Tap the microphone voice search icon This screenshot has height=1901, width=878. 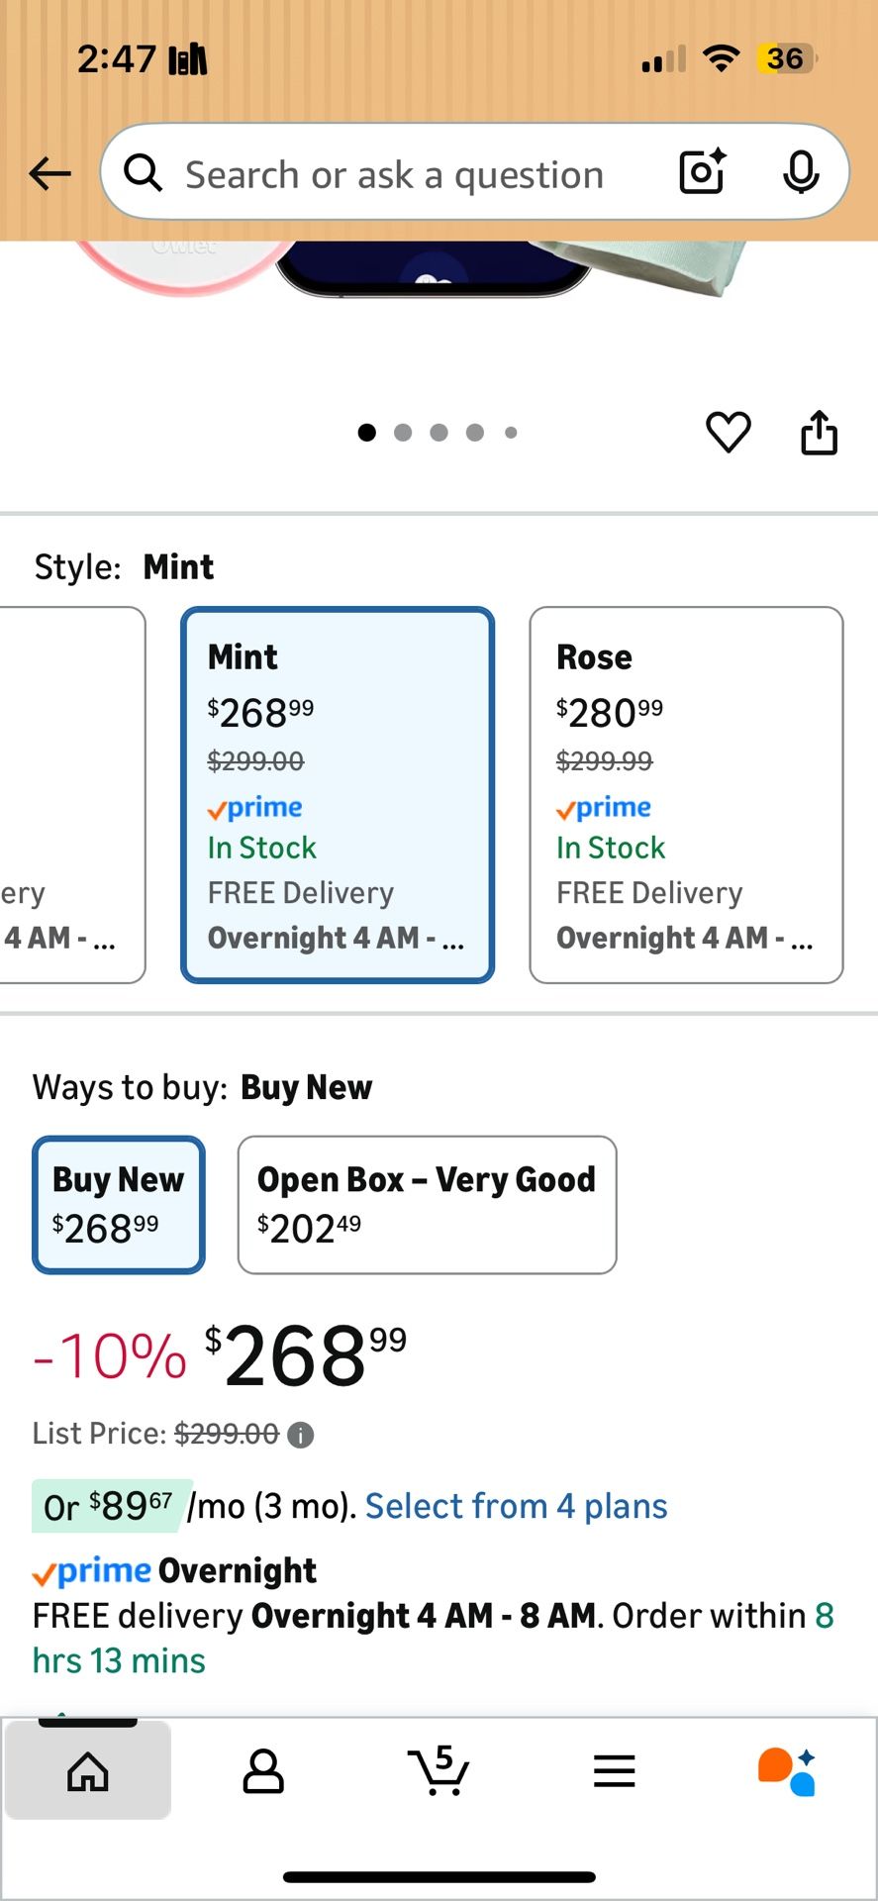point(800,172)
